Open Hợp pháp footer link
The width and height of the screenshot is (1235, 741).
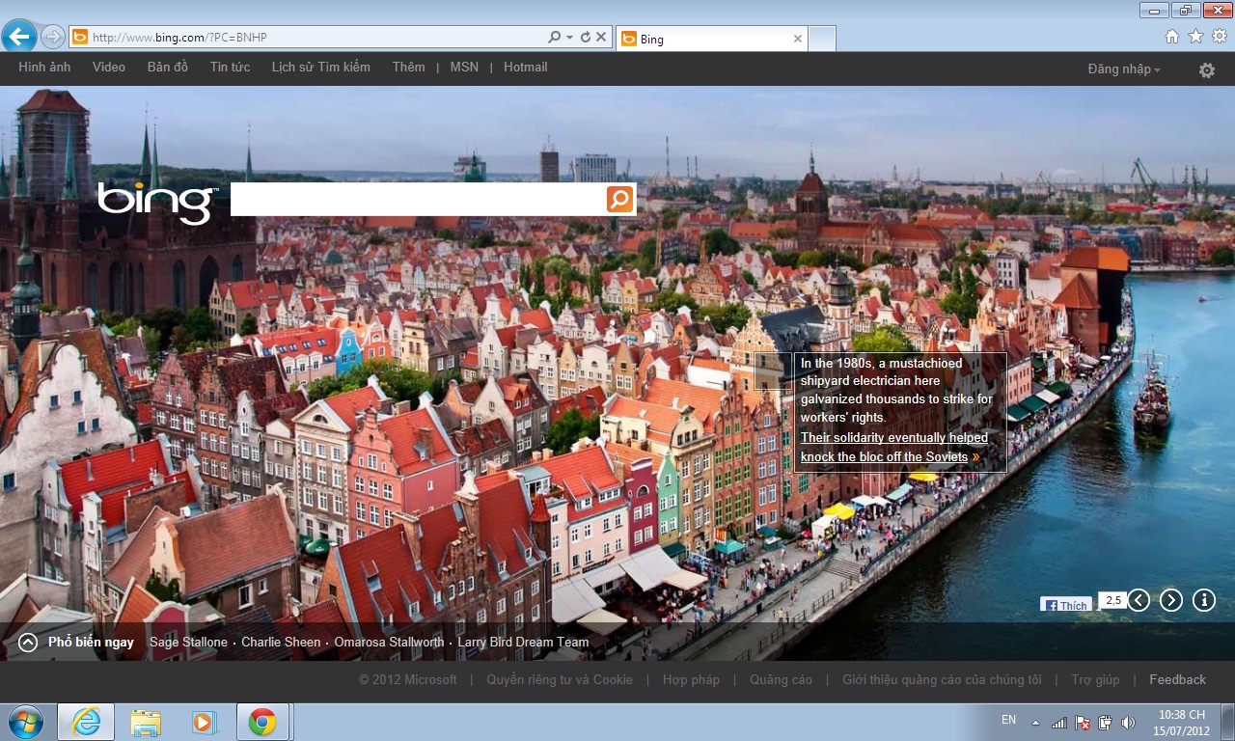coord(691,680)
